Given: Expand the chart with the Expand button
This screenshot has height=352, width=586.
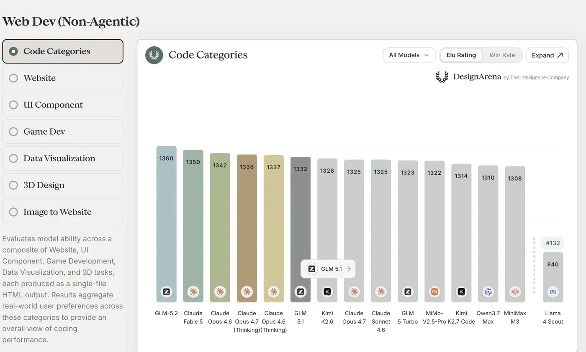Looking at the screenshot, I should click(x=547, y=55).
